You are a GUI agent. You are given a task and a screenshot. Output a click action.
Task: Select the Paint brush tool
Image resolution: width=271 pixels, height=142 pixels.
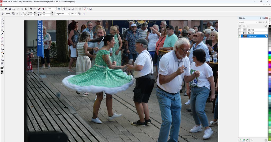click(x=2, y=56)
